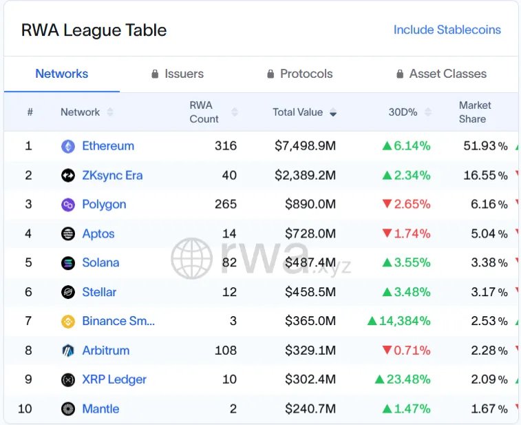This screenshot has width=521, height=425.
Task: Click the Aptos network logo icon
Action: 68,234
